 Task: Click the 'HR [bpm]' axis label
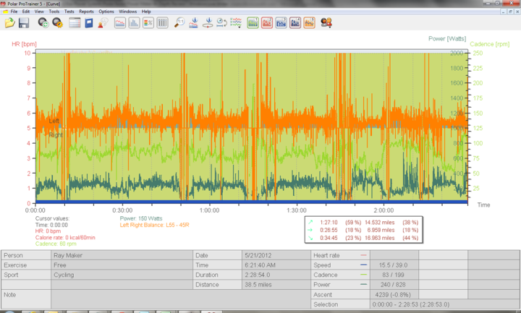coord(25,44)
